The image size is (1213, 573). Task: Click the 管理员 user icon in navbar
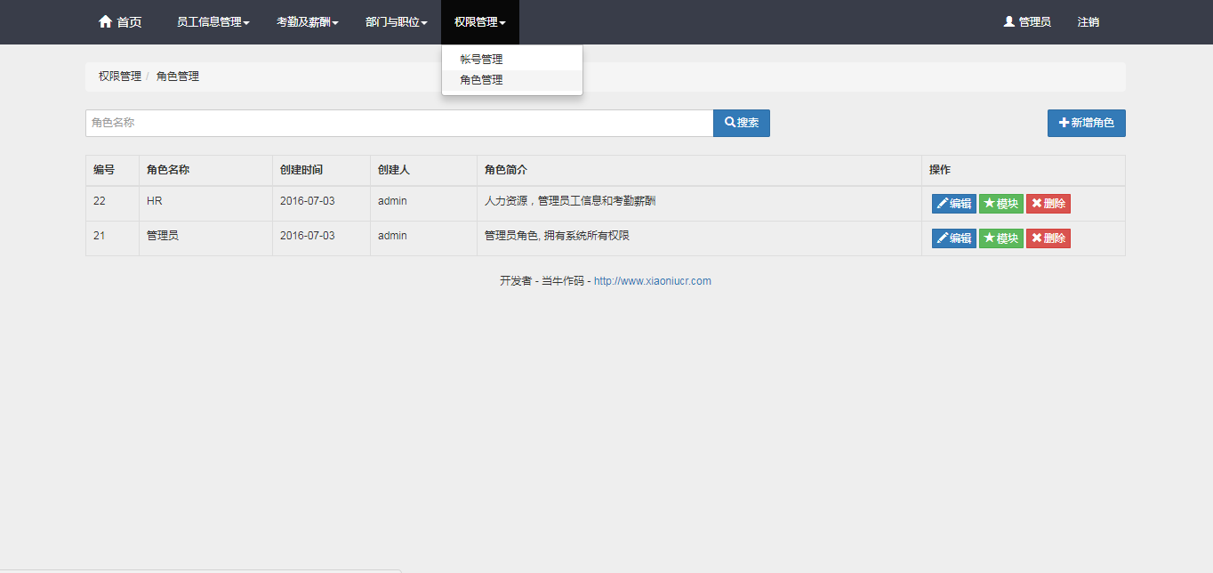[1027, 22]
